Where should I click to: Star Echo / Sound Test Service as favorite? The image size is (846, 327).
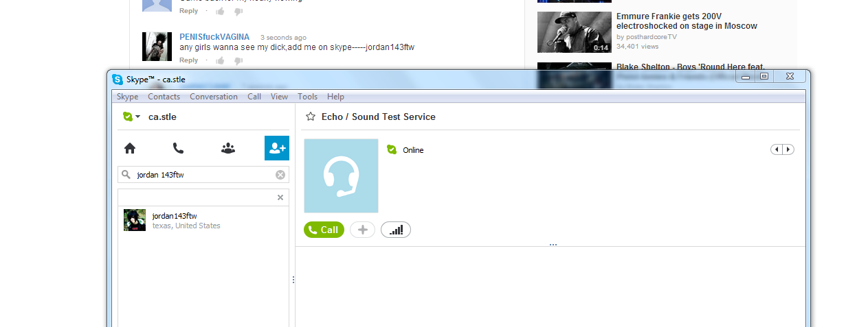click(x=311, y=117)
